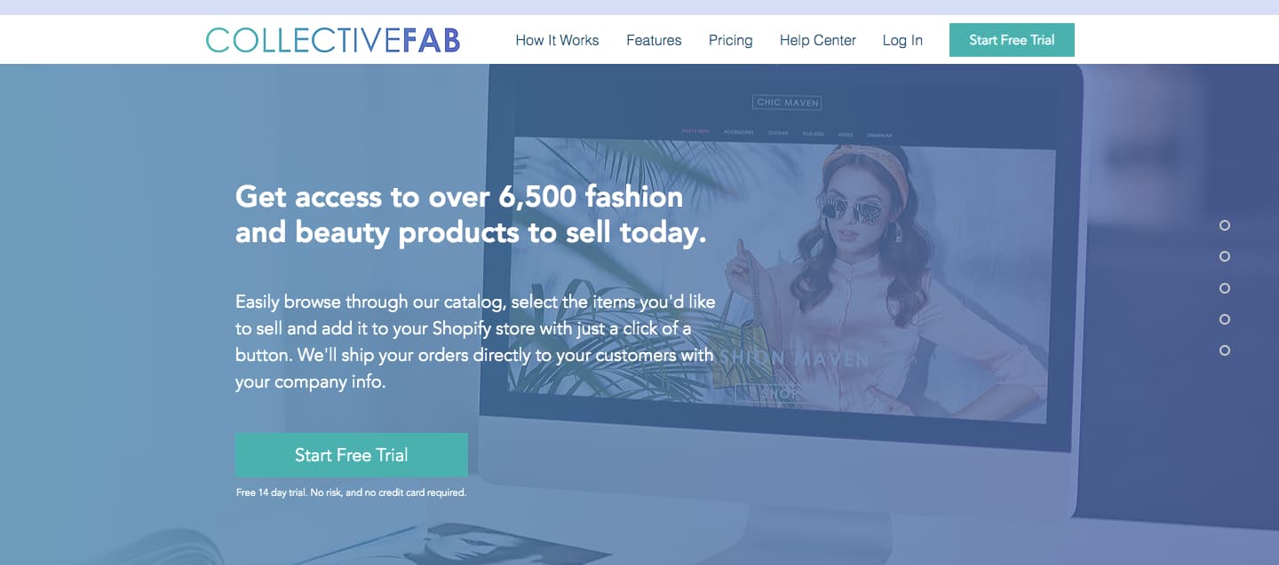This screenshot has width=1279, height=565.
Task: Select the fourth page-section dot
Action: tap(1225, 319)
